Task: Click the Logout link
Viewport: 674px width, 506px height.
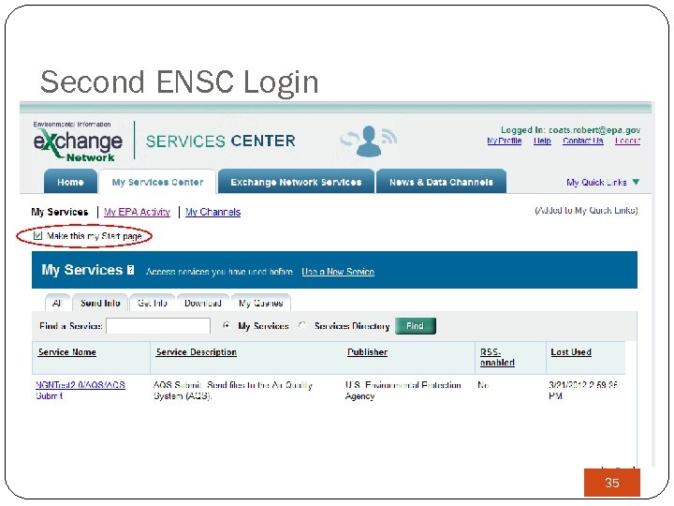Action: [627, 141]
